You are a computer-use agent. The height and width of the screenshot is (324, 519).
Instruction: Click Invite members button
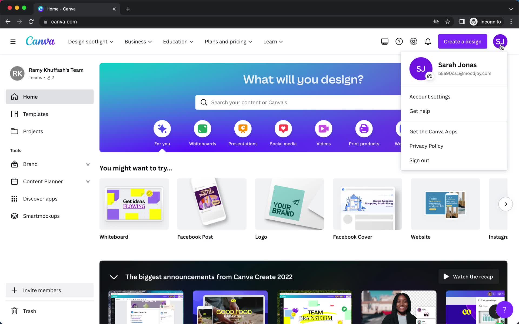coord(50,290)
